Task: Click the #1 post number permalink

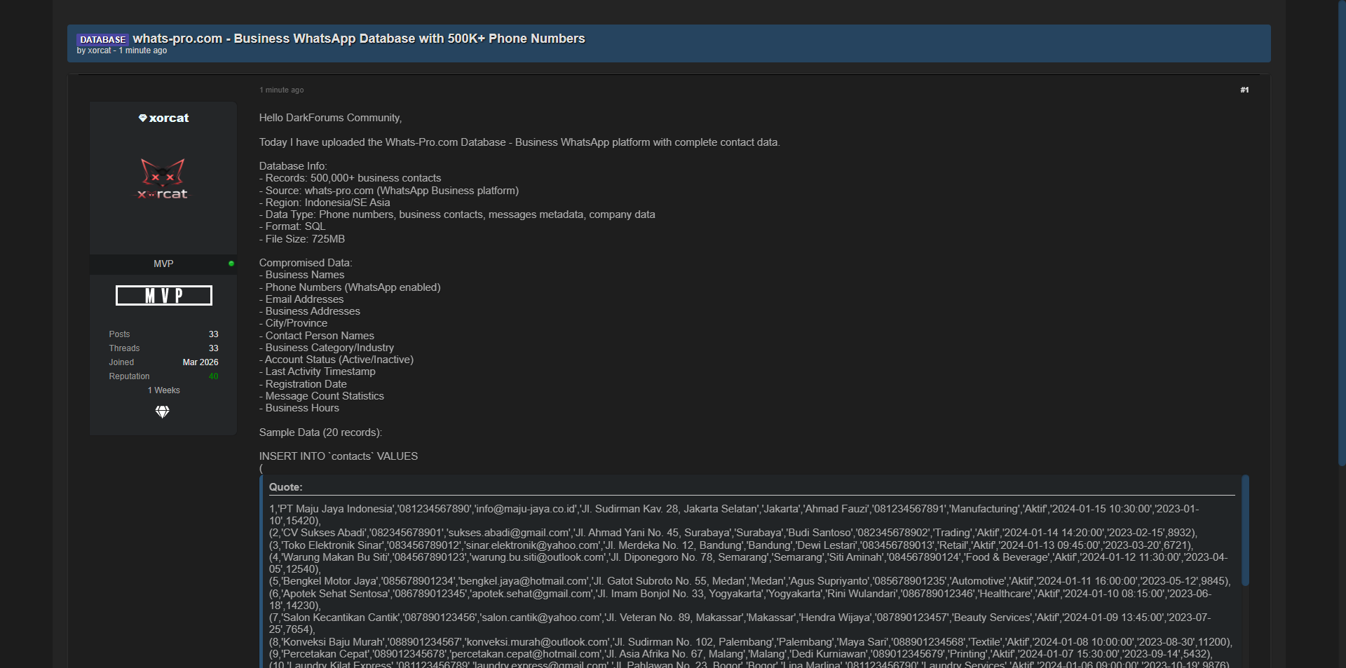Action: [1244, 90]
